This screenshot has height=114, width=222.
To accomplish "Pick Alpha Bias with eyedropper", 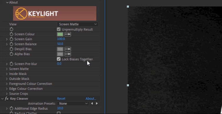I will coord(68,54).
